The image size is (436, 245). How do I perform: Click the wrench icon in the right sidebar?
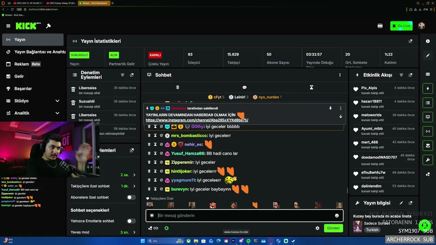coord(428,160)
